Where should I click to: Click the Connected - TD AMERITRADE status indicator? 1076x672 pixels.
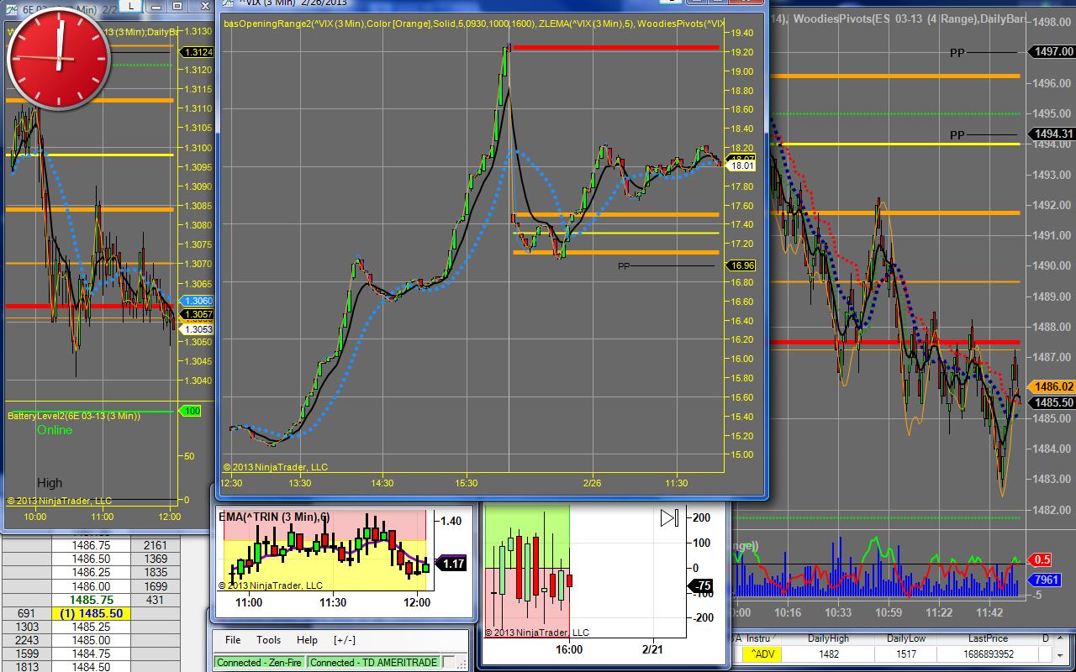pos(373,662)
